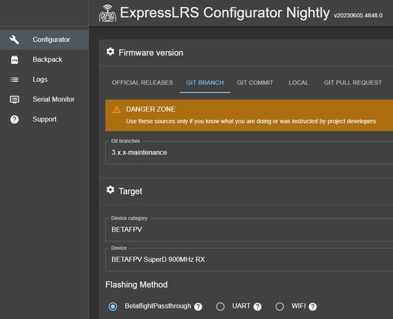Click the Support question mark icon
This screenshot has height=319, width=393.
(x=14, y=119)
